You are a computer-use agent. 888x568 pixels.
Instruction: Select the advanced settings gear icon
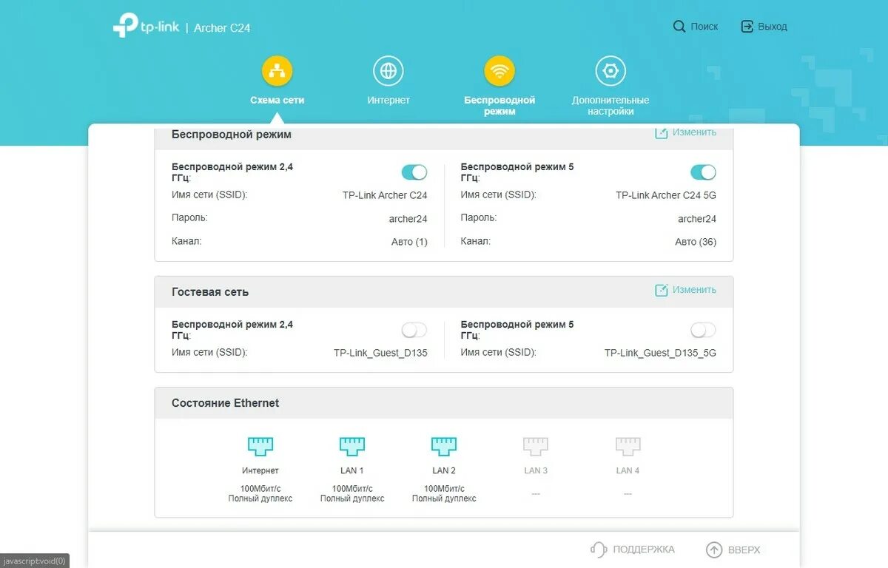[x=610, y=71]
